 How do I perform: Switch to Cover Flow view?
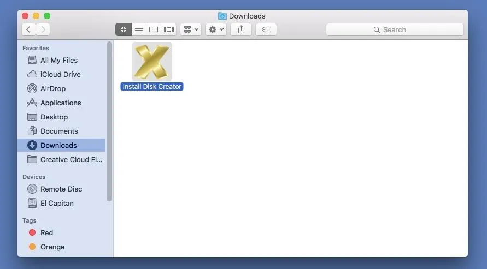pyautogui.click(x=169, y=29)
